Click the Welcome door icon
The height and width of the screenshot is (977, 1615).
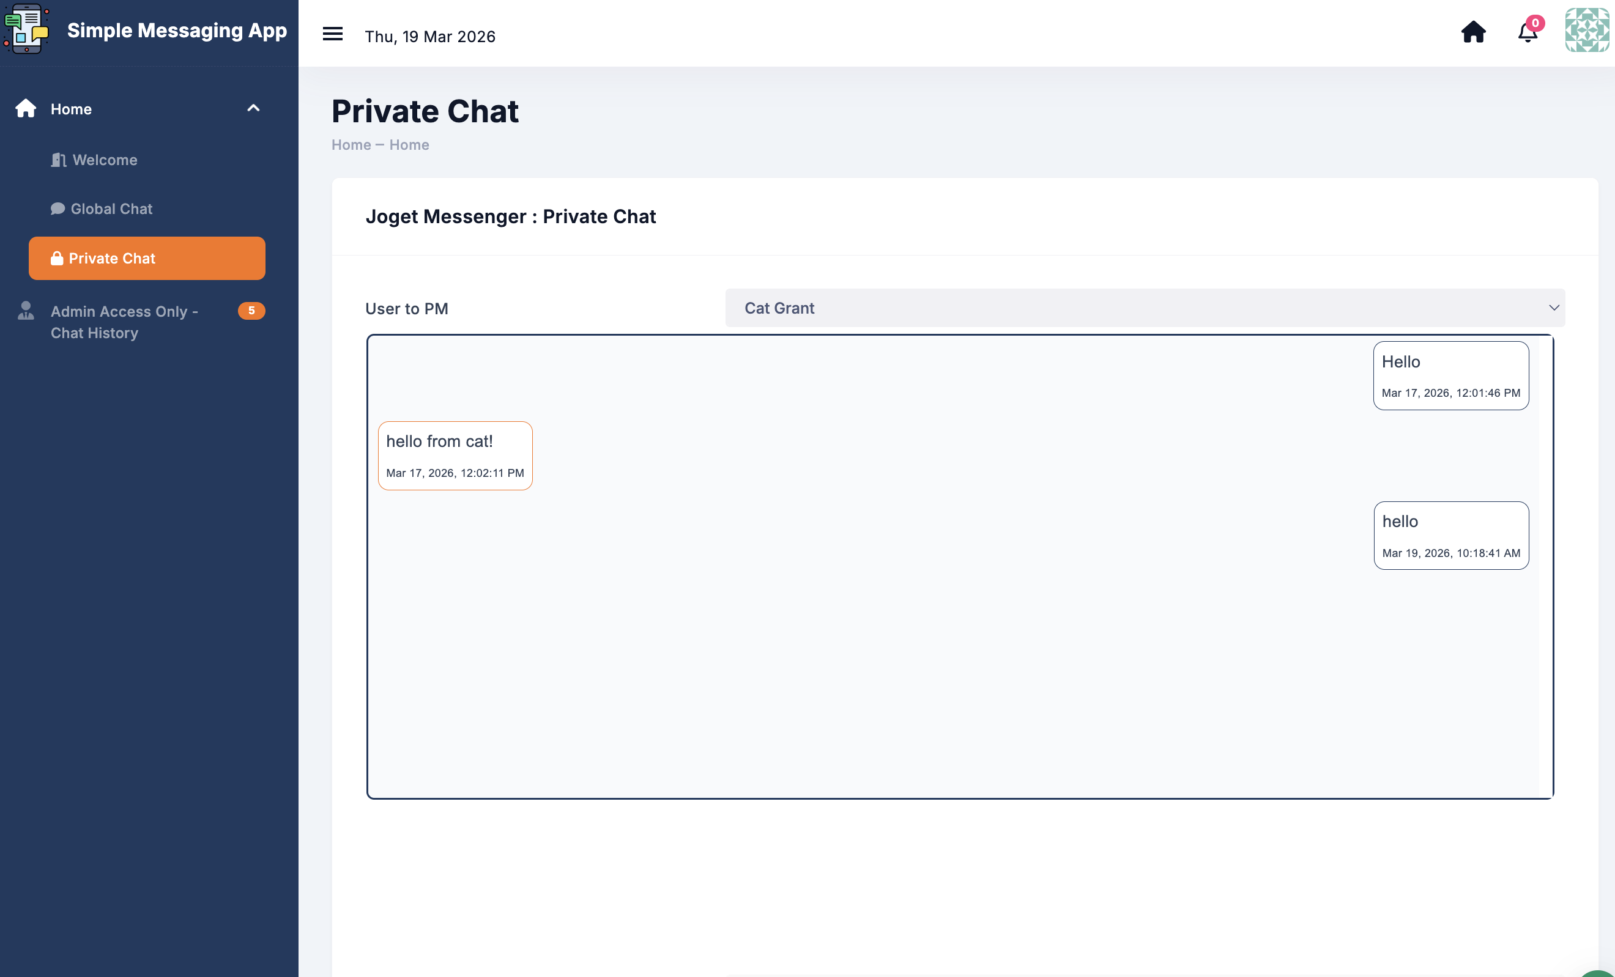click(58, 160)
